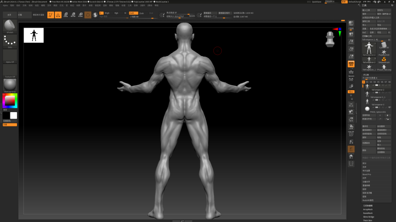This screenshot has width=396, height=222.
Task: Expand the Redshift properties section
Action: coord(368,200)
